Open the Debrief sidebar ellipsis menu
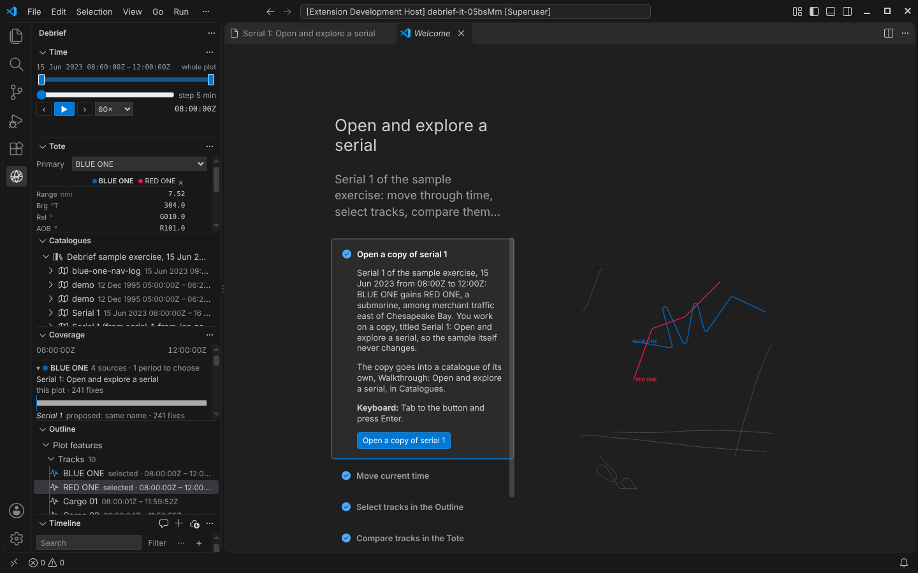This screenshot has width=918, height=573. pyautogui.click(x=212, y=33)
